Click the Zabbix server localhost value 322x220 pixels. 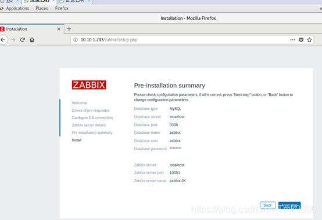click(177, 165)
